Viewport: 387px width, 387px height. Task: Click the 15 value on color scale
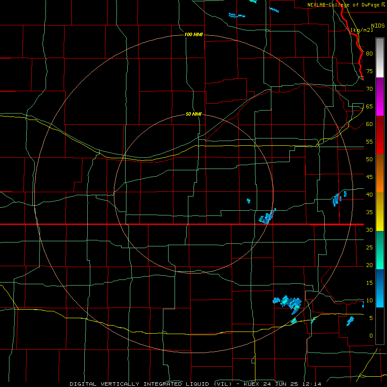coord(369,283)
